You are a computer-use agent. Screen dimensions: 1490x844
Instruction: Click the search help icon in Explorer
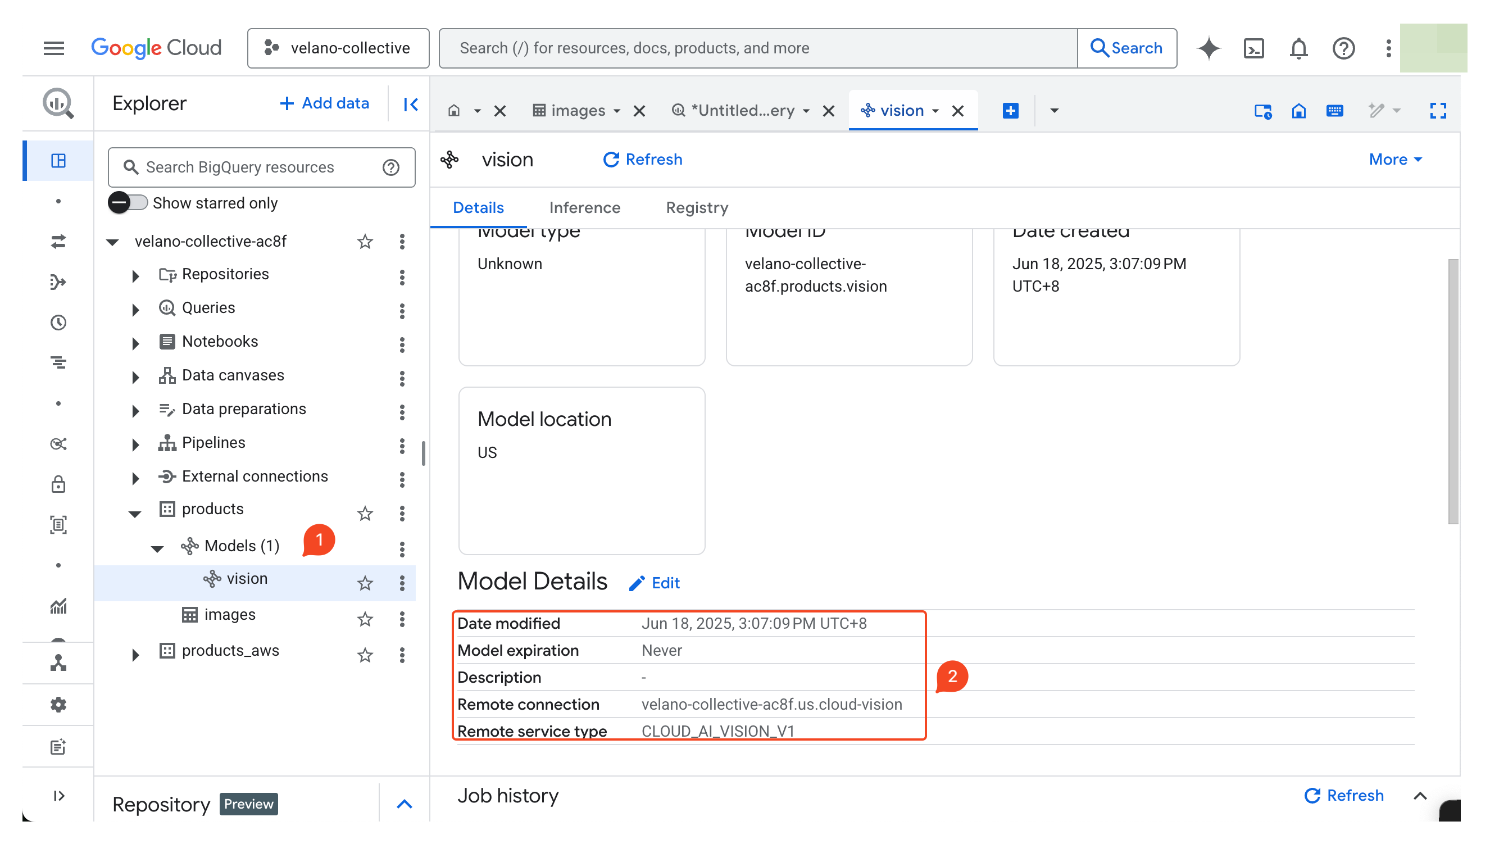pos(391,167)
